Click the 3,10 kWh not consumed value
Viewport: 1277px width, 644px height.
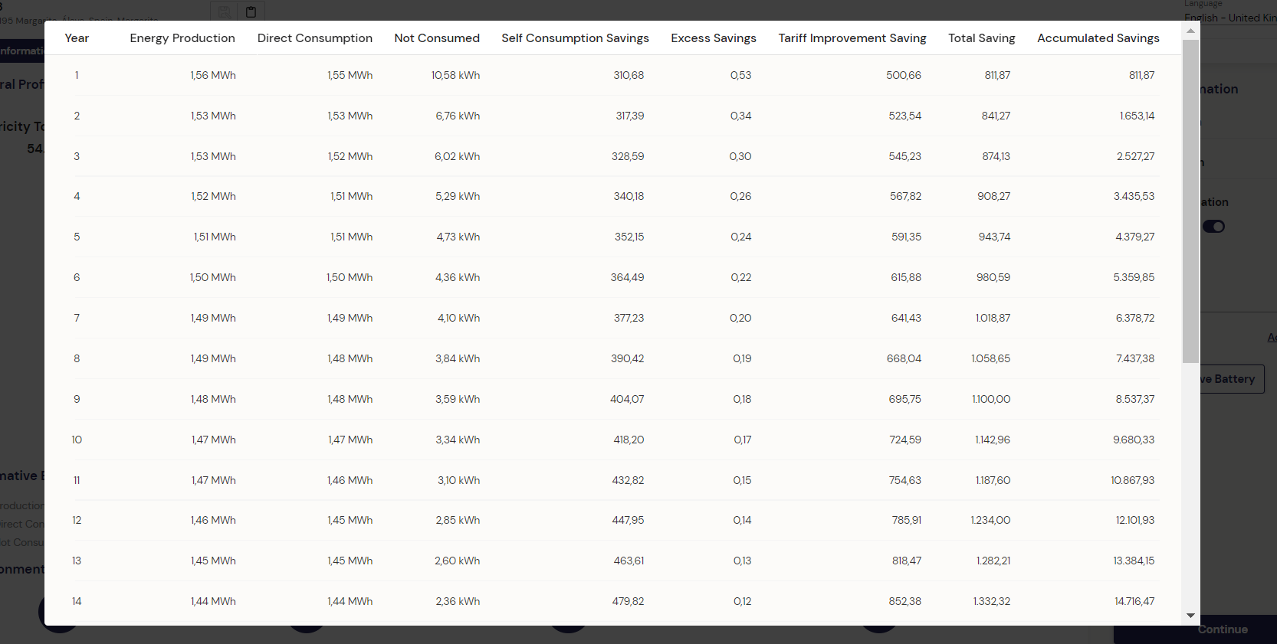(458, 480)
